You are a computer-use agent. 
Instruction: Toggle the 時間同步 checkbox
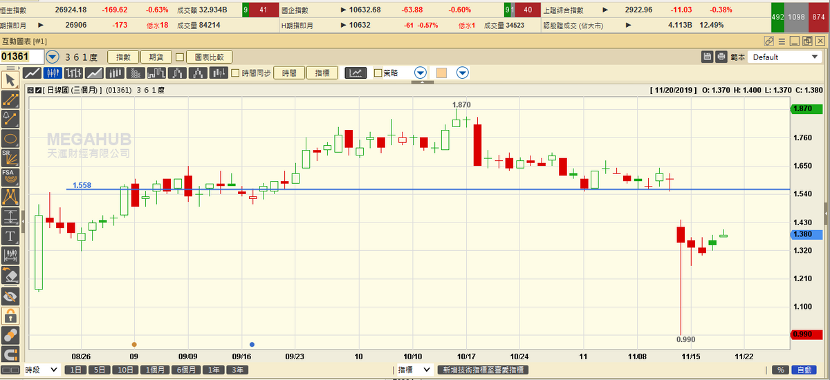pyautogui.click(x=236, y=73)
